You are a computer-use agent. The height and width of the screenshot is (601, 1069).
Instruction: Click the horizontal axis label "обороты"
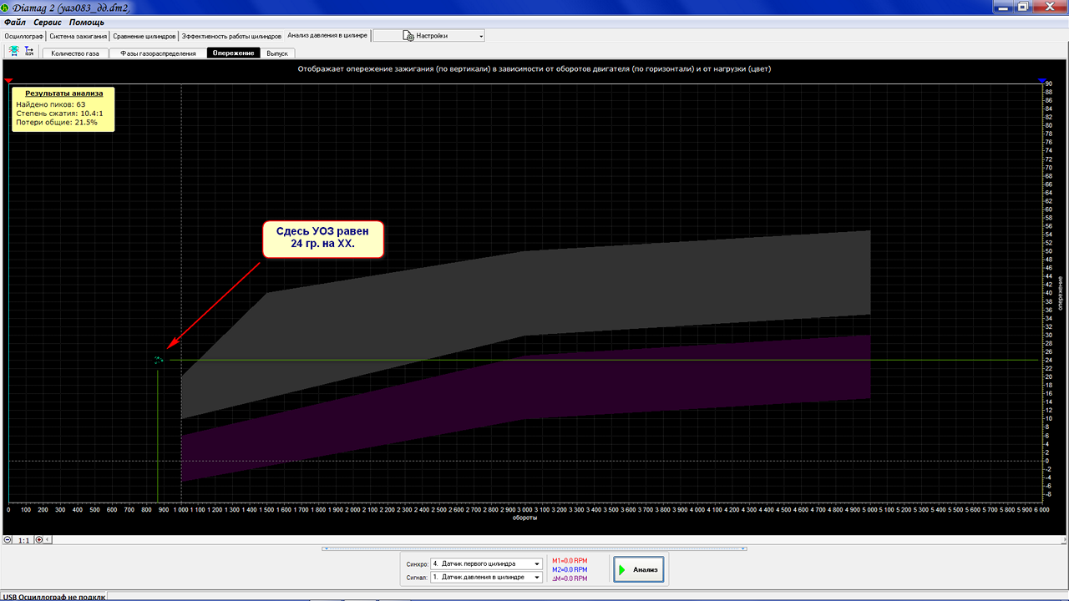tap(525, 518)
